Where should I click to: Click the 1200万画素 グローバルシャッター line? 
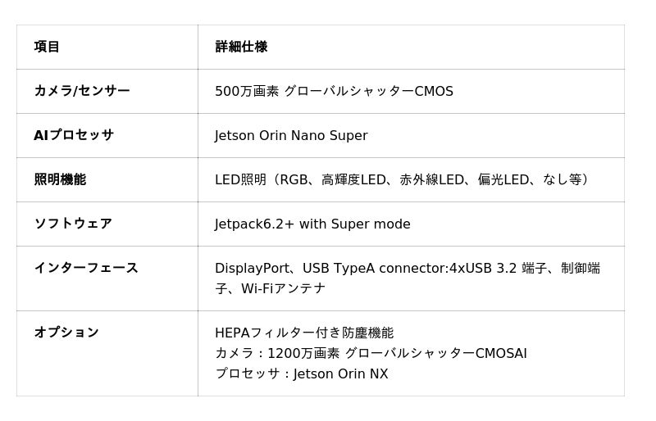click(x=371, y=353)
